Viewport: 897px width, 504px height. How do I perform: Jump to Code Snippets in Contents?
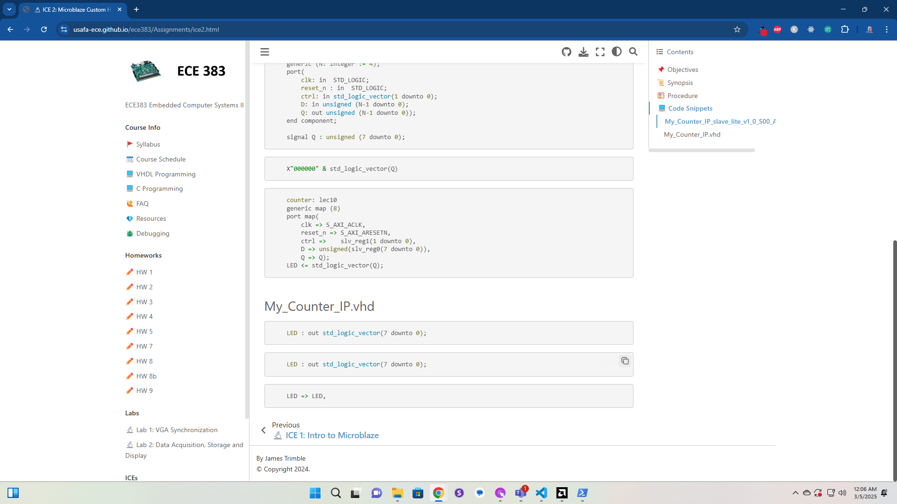690,108
